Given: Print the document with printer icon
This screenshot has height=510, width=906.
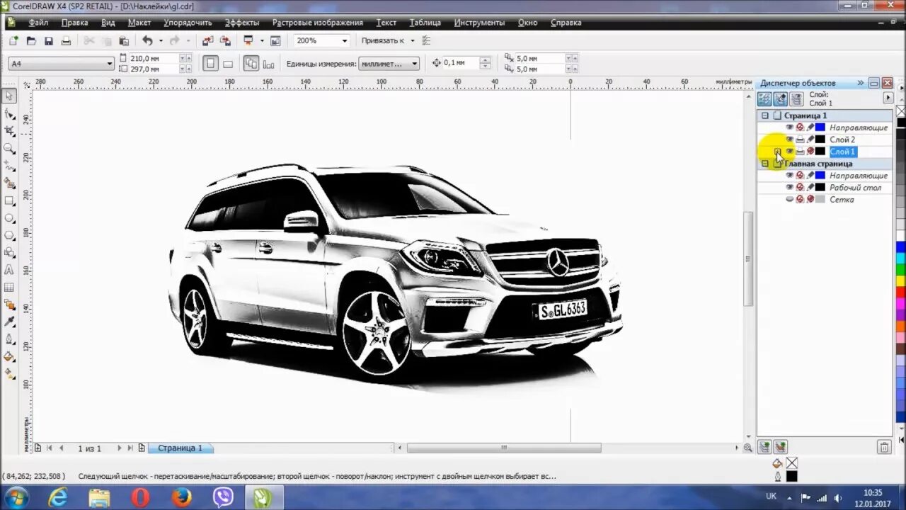Looking at the screenshot, I should [x=67, y=41].
